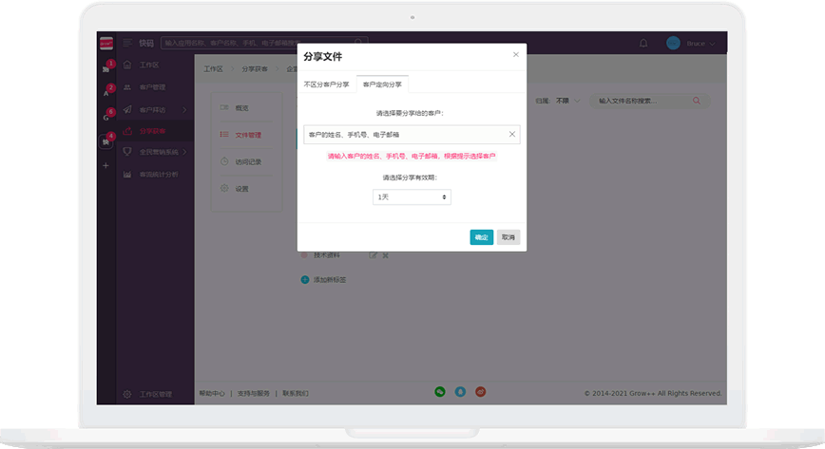The width and height of the screenshot is (825, 449).
Task: Click the notification bell icon
Action: click(643, 44)
